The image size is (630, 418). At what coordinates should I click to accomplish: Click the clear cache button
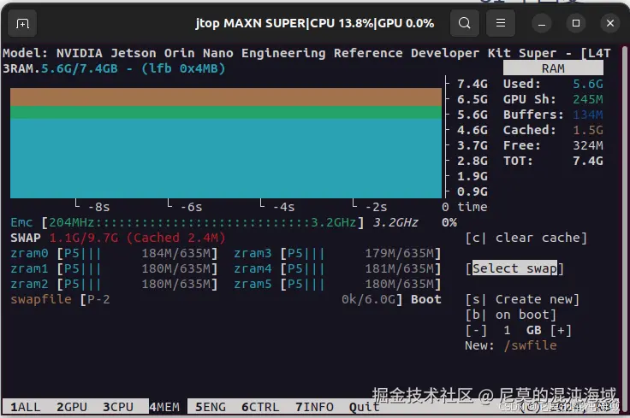[526, 238]
